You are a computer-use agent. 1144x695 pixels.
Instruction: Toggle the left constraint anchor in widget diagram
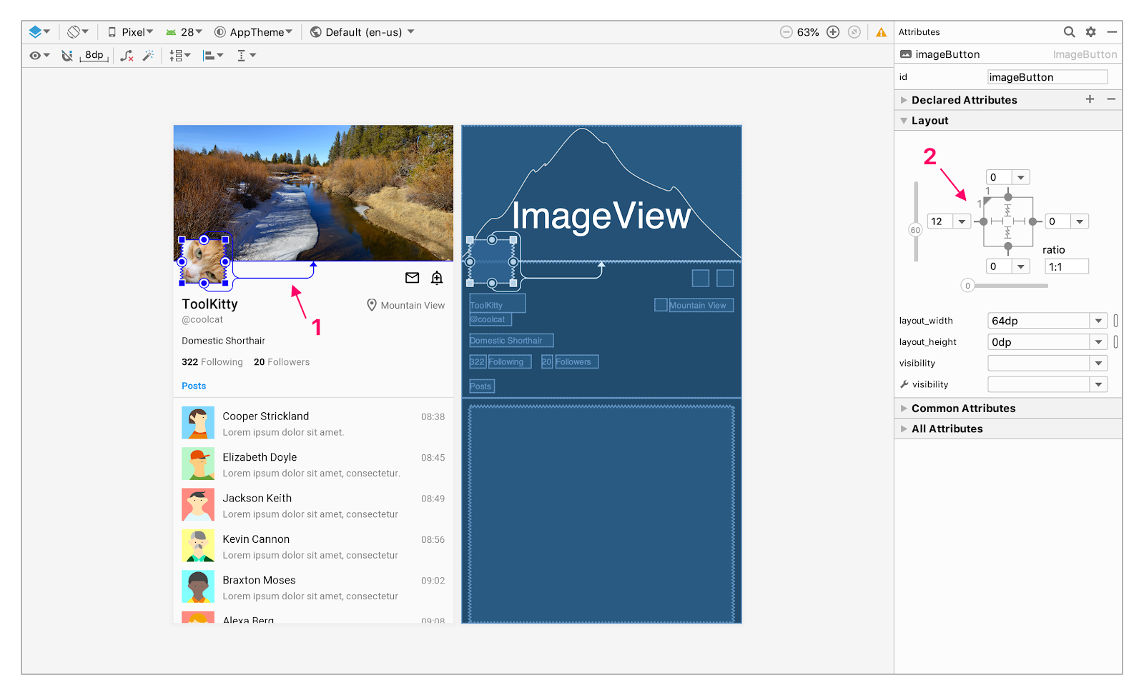pos(984,221)
